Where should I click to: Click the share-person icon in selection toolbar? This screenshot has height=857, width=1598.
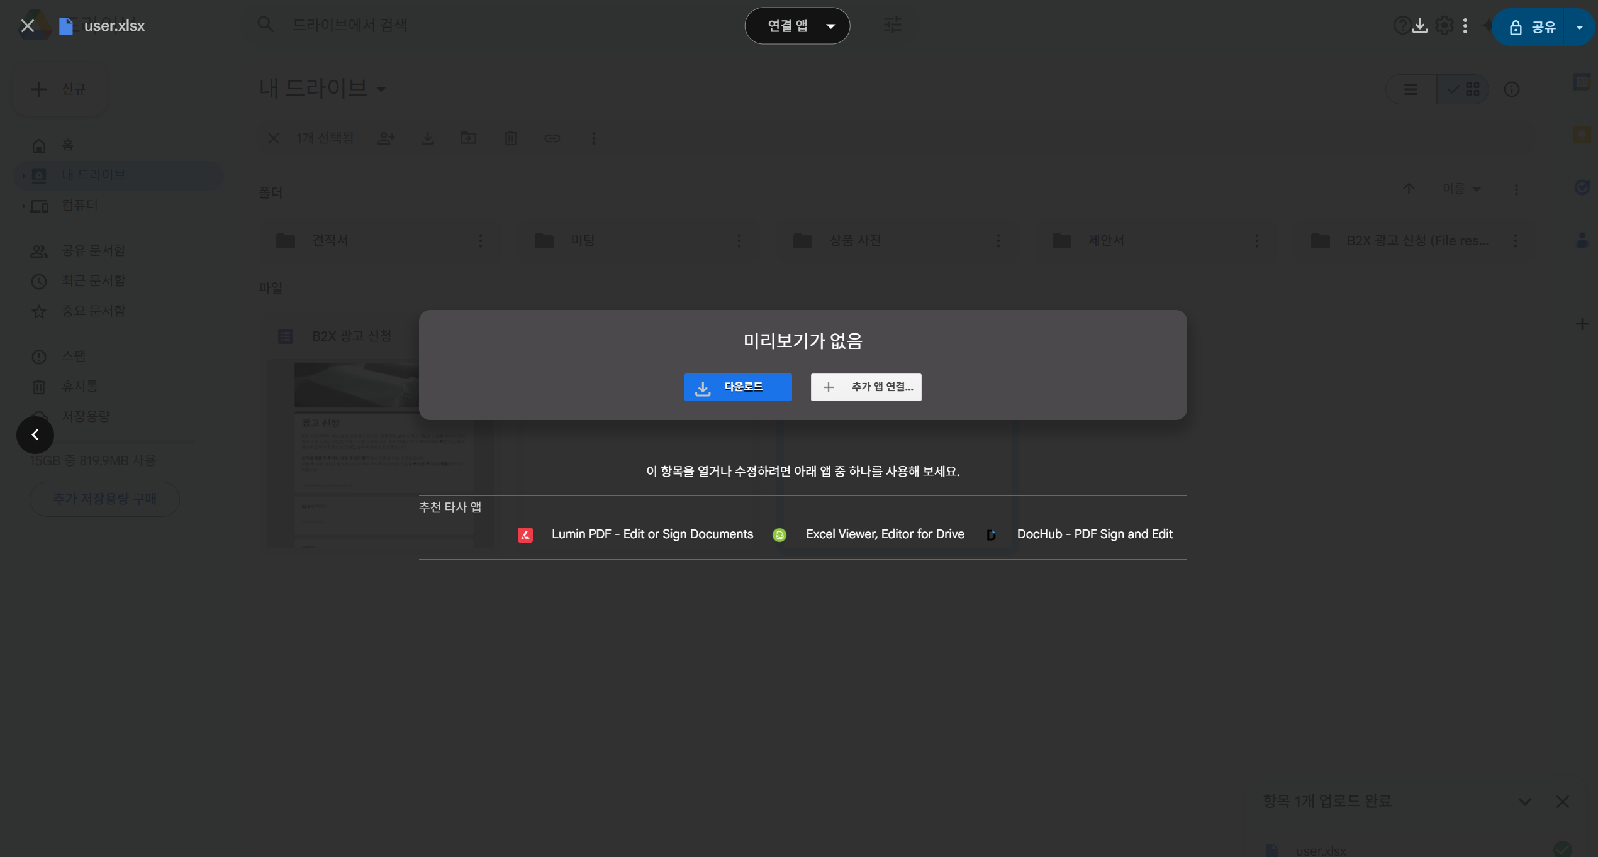(x=386, y=138)
